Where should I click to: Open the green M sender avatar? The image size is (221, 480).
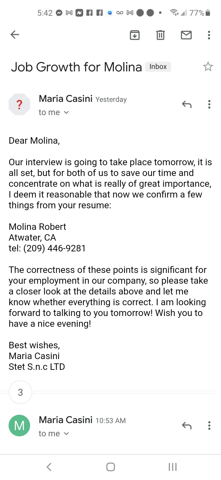(x=19, y=426)
